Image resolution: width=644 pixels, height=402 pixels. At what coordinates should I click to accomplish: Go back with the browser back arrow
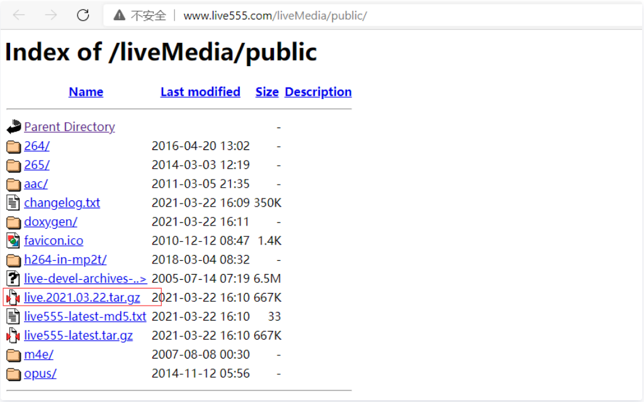(x=20, y=16)
